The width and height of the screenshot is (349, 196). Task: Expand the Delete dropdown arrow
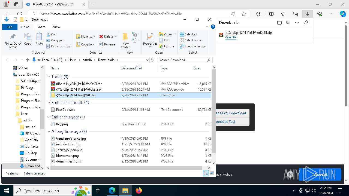click(115, 36)
